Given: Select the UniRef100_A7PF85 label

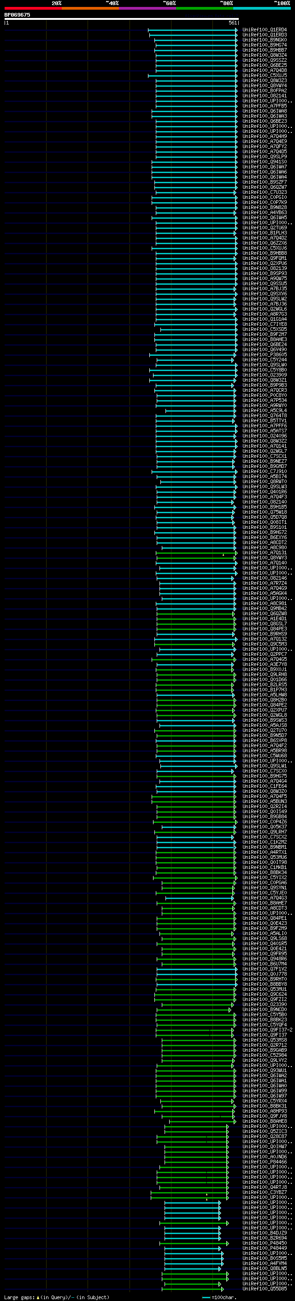Looking at the screenshot, I should (265, 106).
